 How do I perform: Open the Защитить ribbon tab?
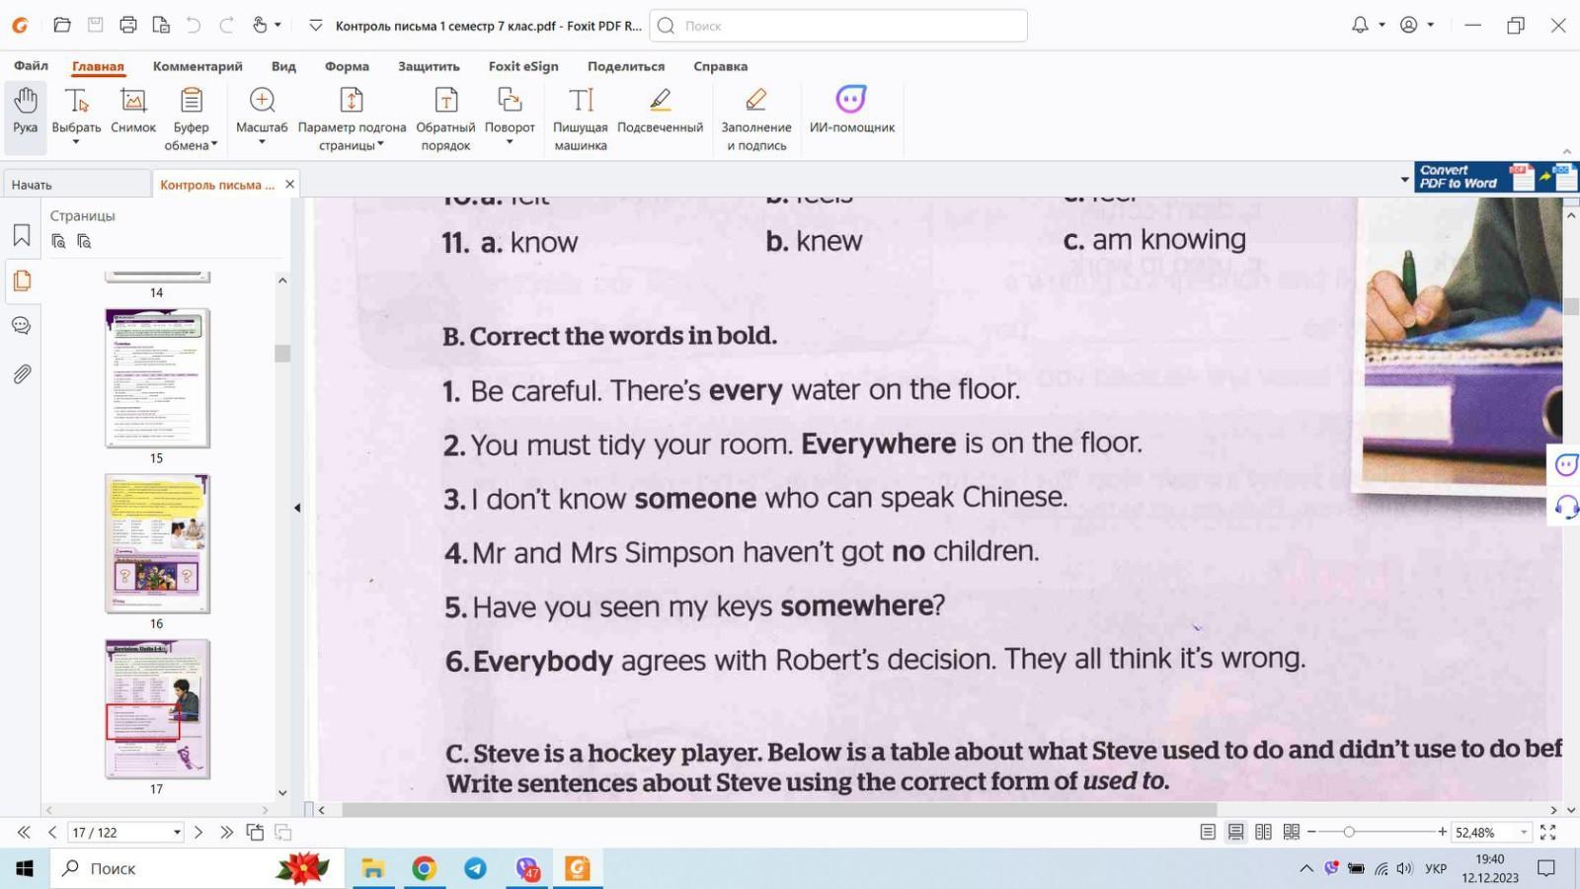click(x=429, y=66)
